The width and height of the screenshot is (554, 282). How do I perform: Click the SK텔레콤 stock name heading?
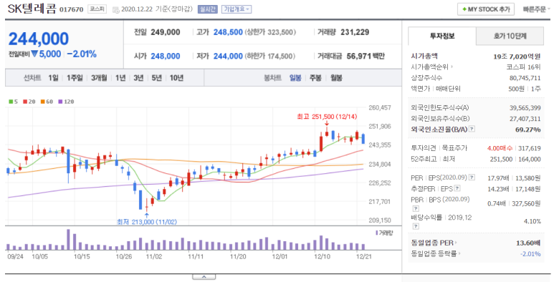pos(32,9)
